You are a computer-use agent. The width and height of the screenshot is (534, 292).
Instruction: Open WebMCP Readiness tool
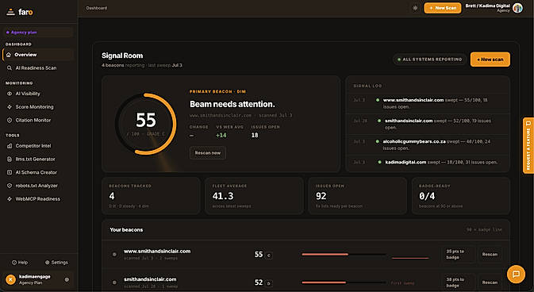38,198
